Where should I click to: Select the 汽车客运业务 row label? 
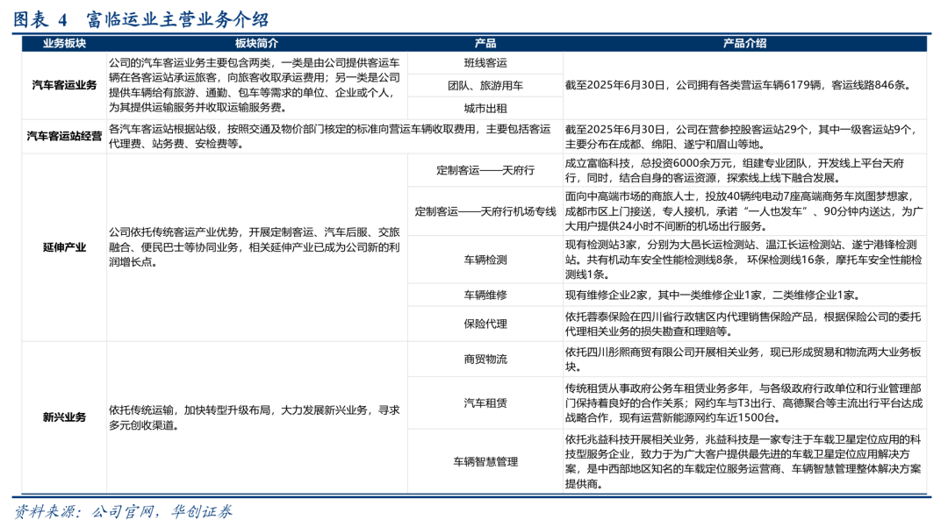point(64,85)
